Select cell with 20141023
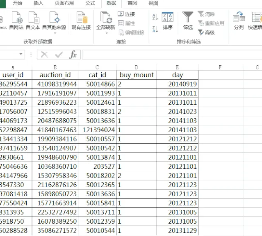 pyautogui.click(x=178, y=111)
